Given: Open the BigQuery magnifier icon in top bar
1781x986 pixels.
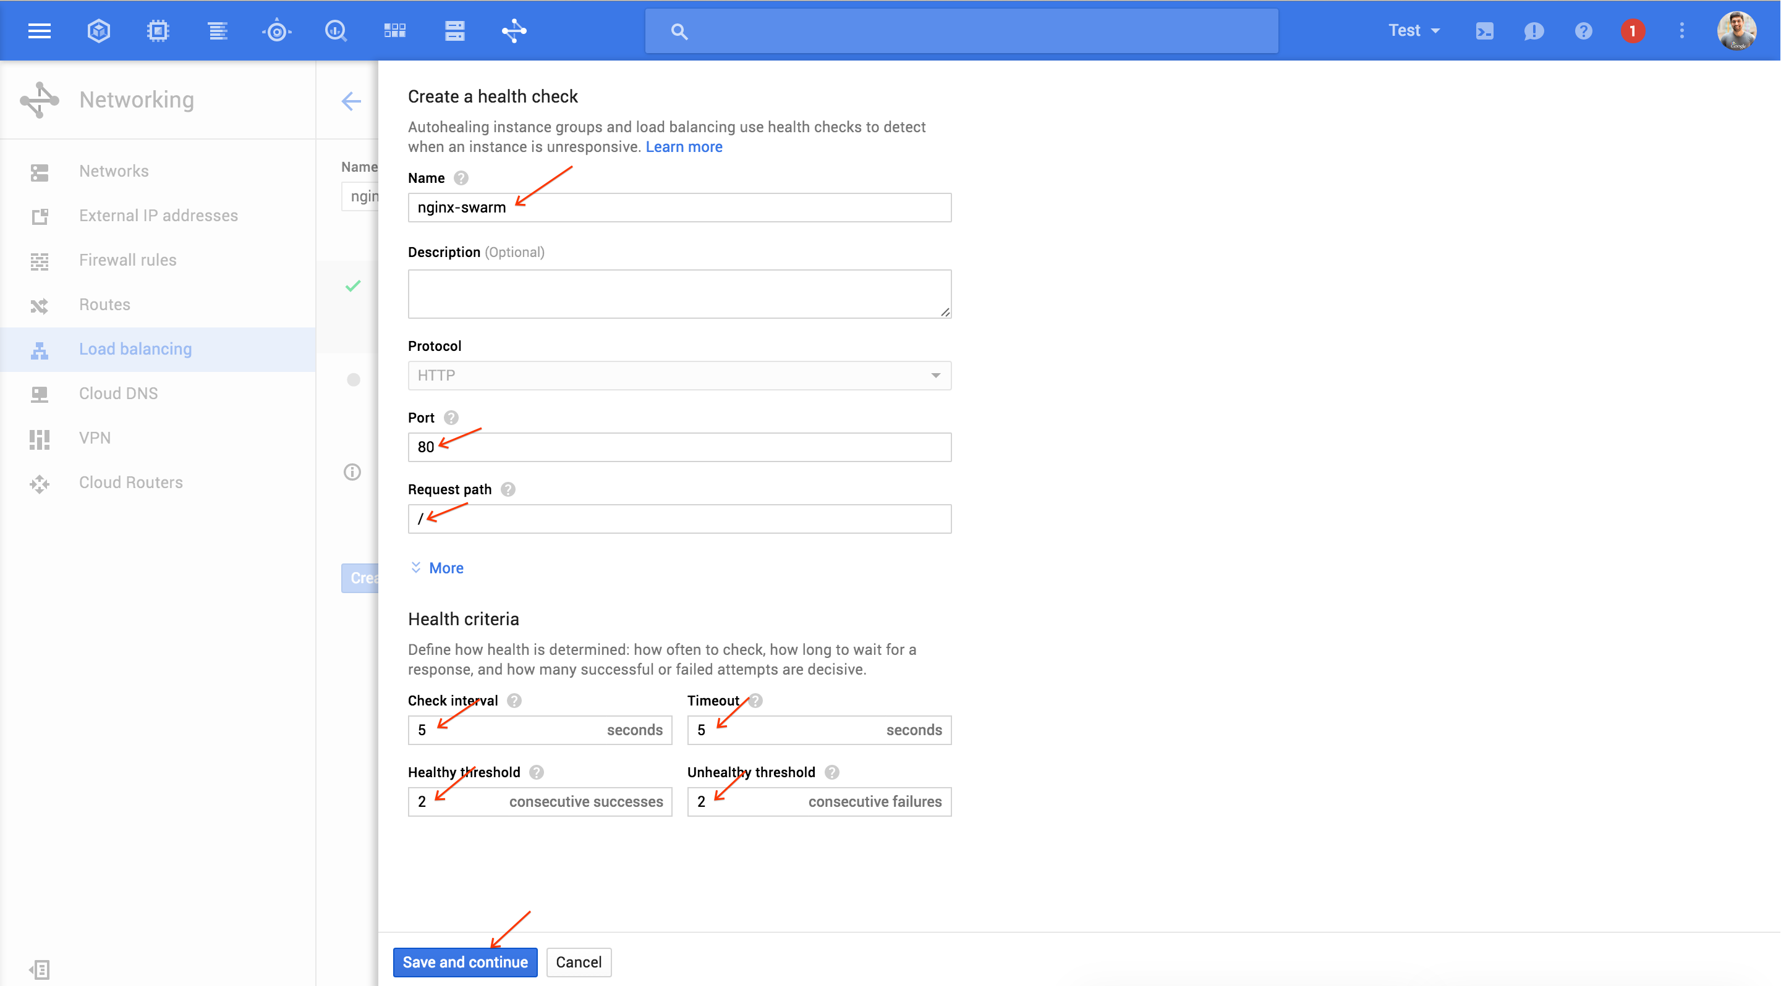Looking at the screenshot, I should (336, 31).
